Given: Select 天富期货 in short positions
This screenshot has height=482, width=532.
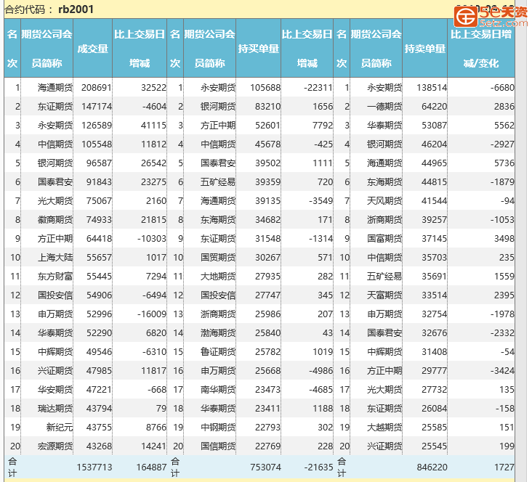Looking at the screenshot, I should click(384, 295).
